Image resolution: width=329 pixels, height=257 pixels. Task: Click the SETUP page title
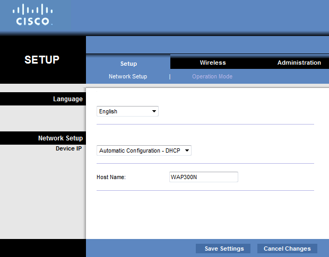coord(42,60)
